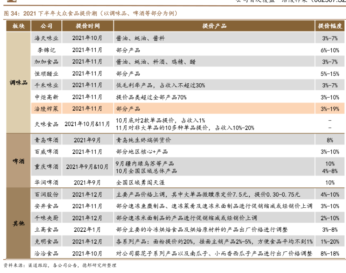Select 青岛啤酒's date "2021年9月"
346x273 pixels.
87,140
